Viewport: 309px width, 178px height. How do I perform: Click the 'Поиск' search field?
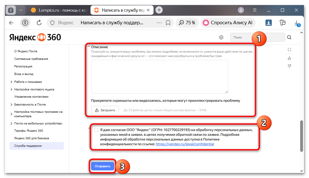coord(257,37)
